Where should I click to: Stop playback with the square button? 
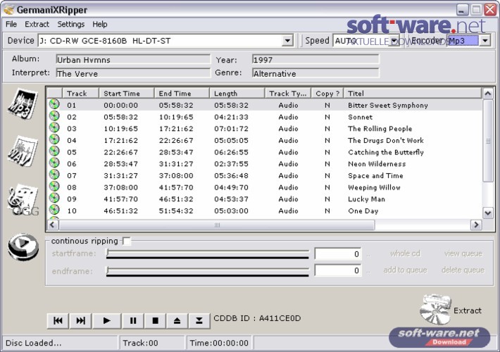coord(156,320)
